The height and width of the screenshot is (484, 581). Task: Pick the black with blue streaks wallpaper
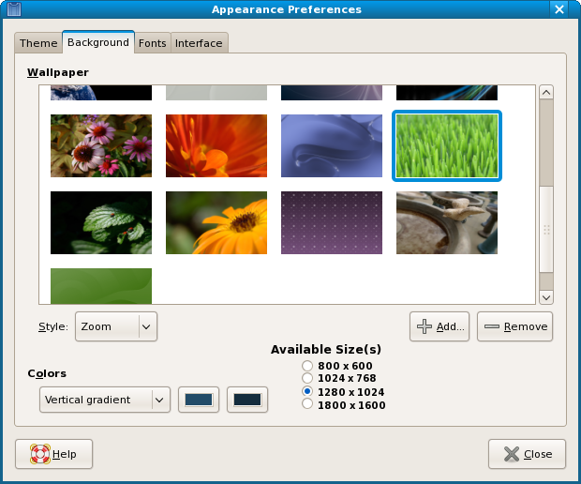pos(447,93)
